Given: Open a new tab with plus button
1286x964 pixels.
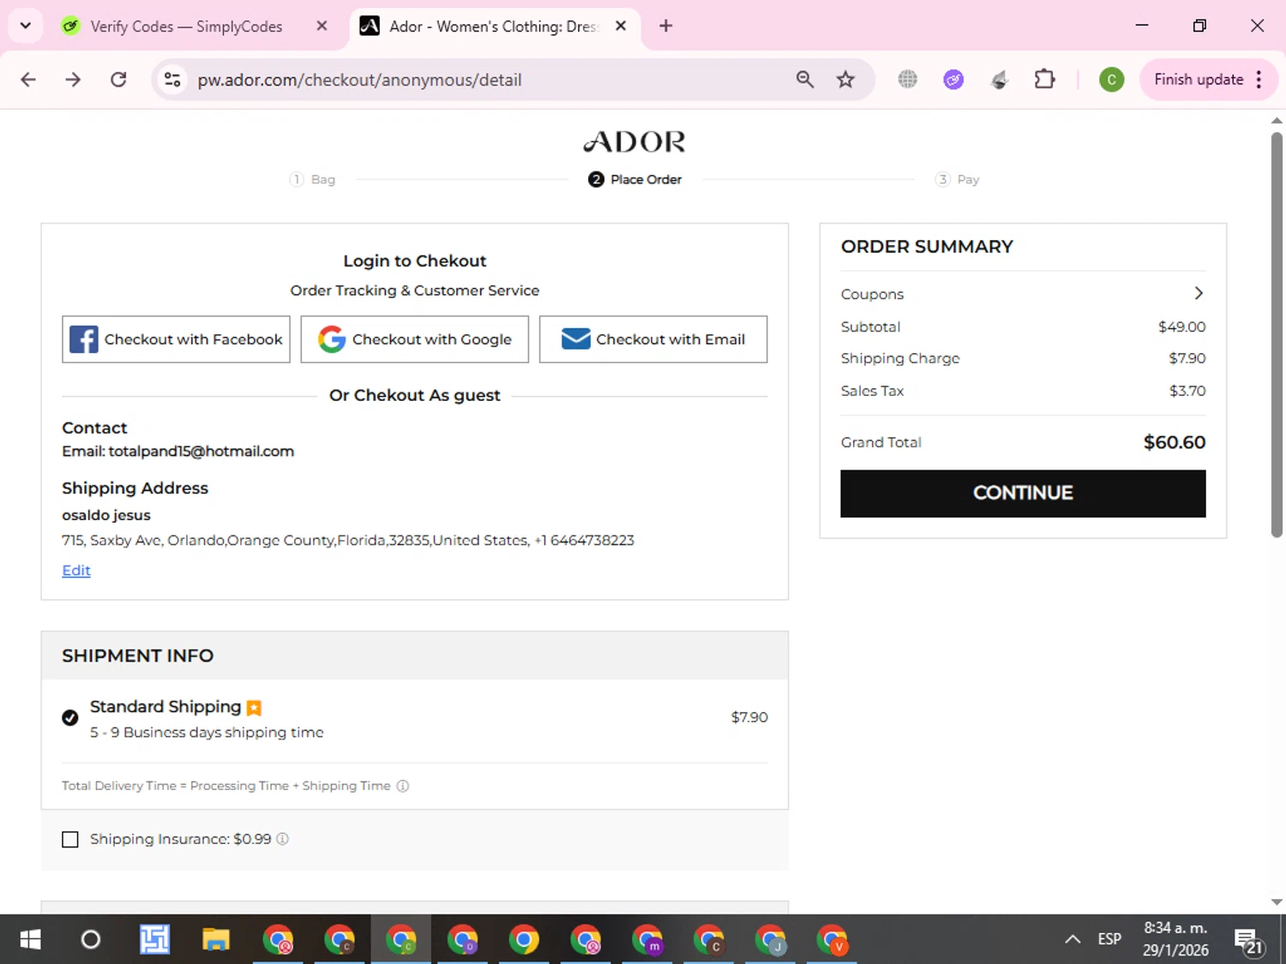Looking at the screenshot, I should (x=665, y=26).
